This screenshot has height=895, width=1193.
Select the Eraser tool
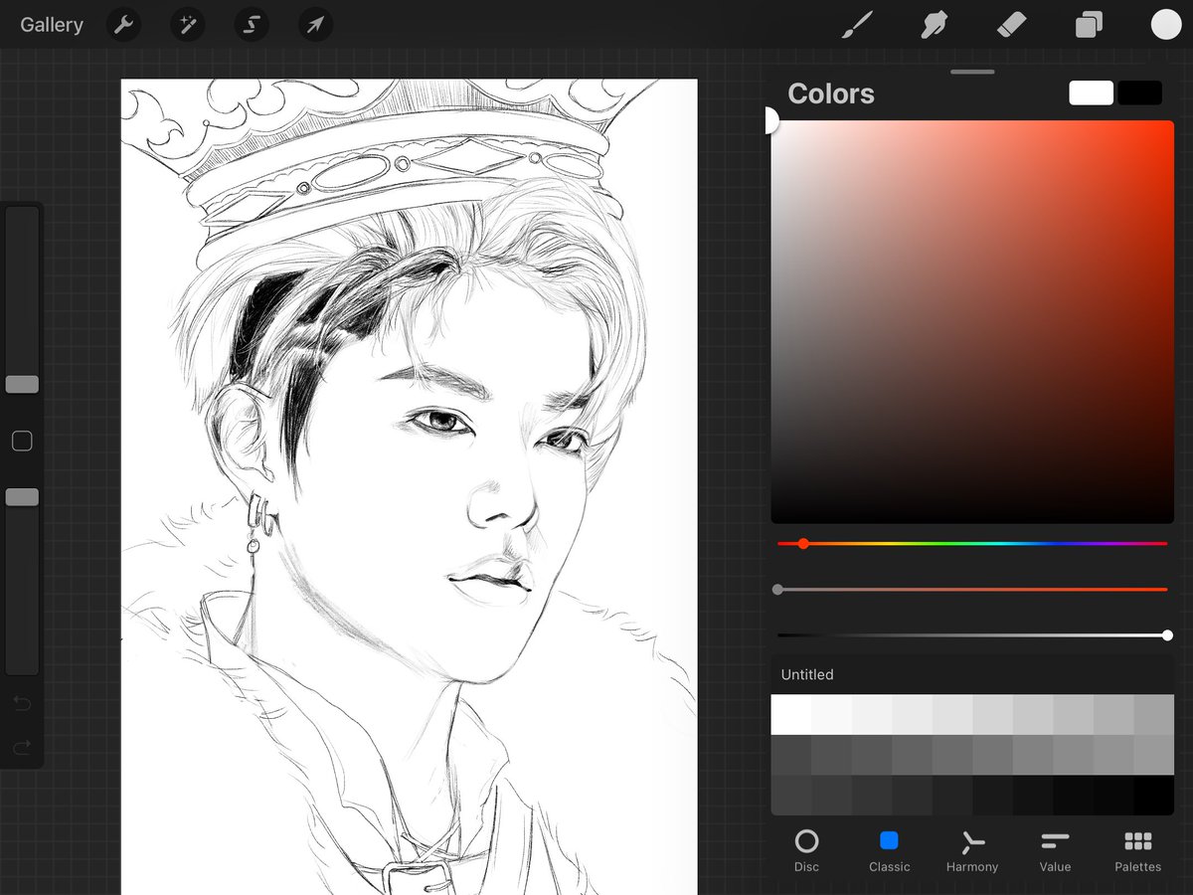pyautogui.click(x=1011, y=25)
